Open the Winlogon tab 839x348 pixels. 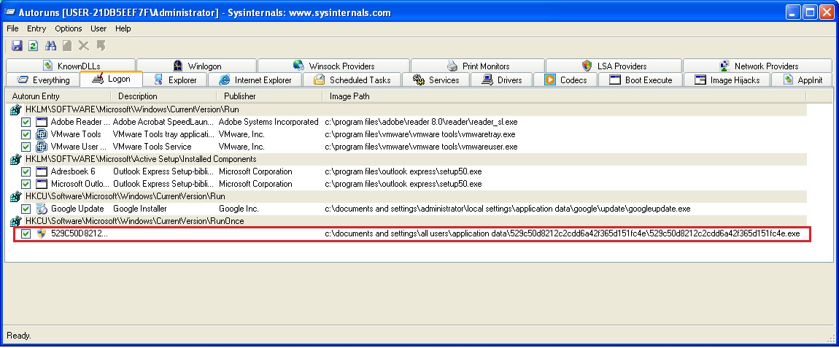(196, 66)
